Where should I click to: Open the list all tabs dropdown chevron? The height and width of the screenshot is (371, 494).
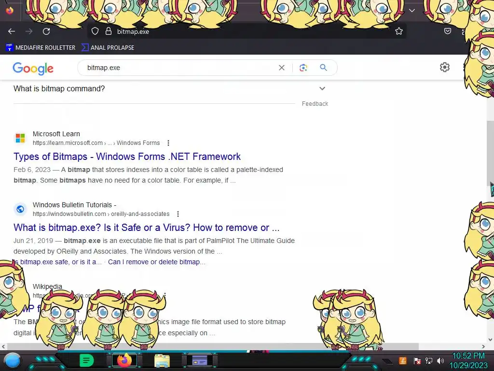412,11
